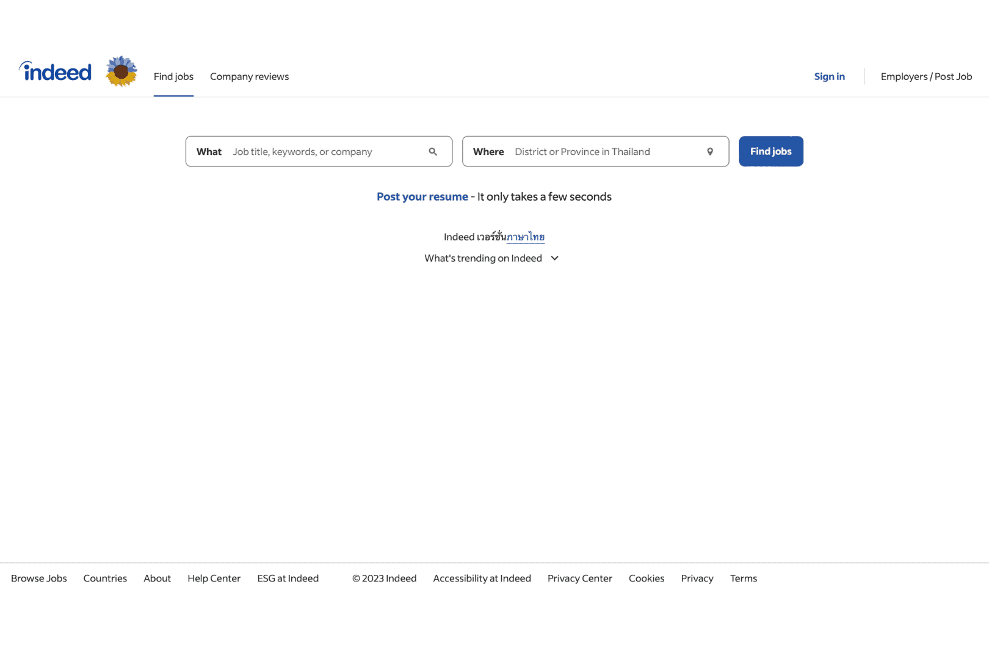
Task: Switch to the Thai language version link
Action: click(x=526, y=237)
